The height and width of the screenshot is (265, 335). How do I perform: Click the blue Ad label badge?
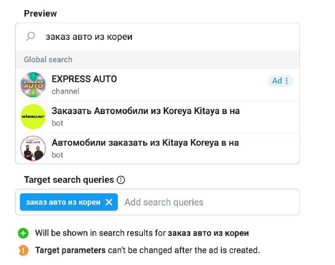[276, 81]
